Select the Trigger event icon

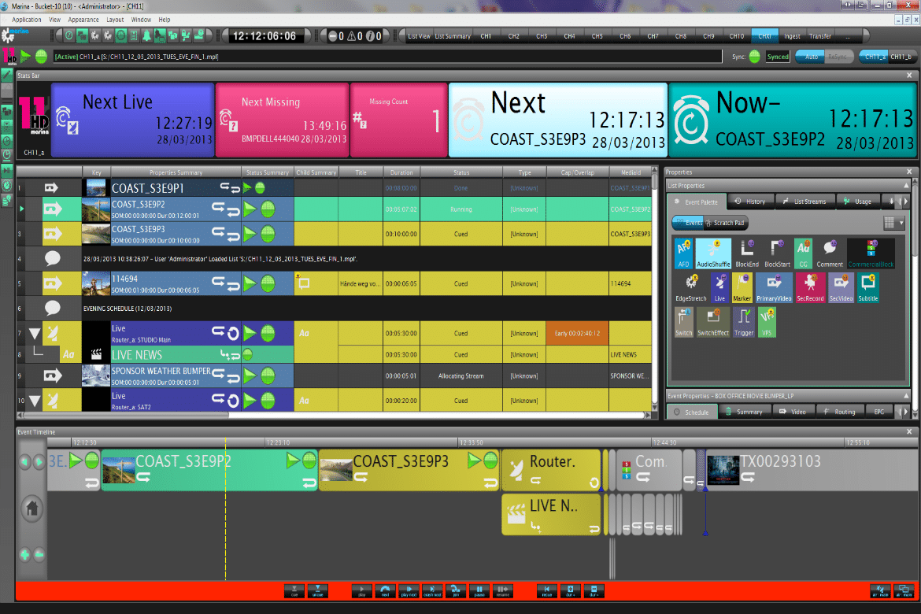point(744,322)
